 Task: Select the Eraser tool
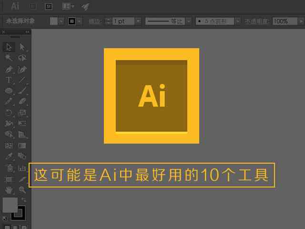22,102
